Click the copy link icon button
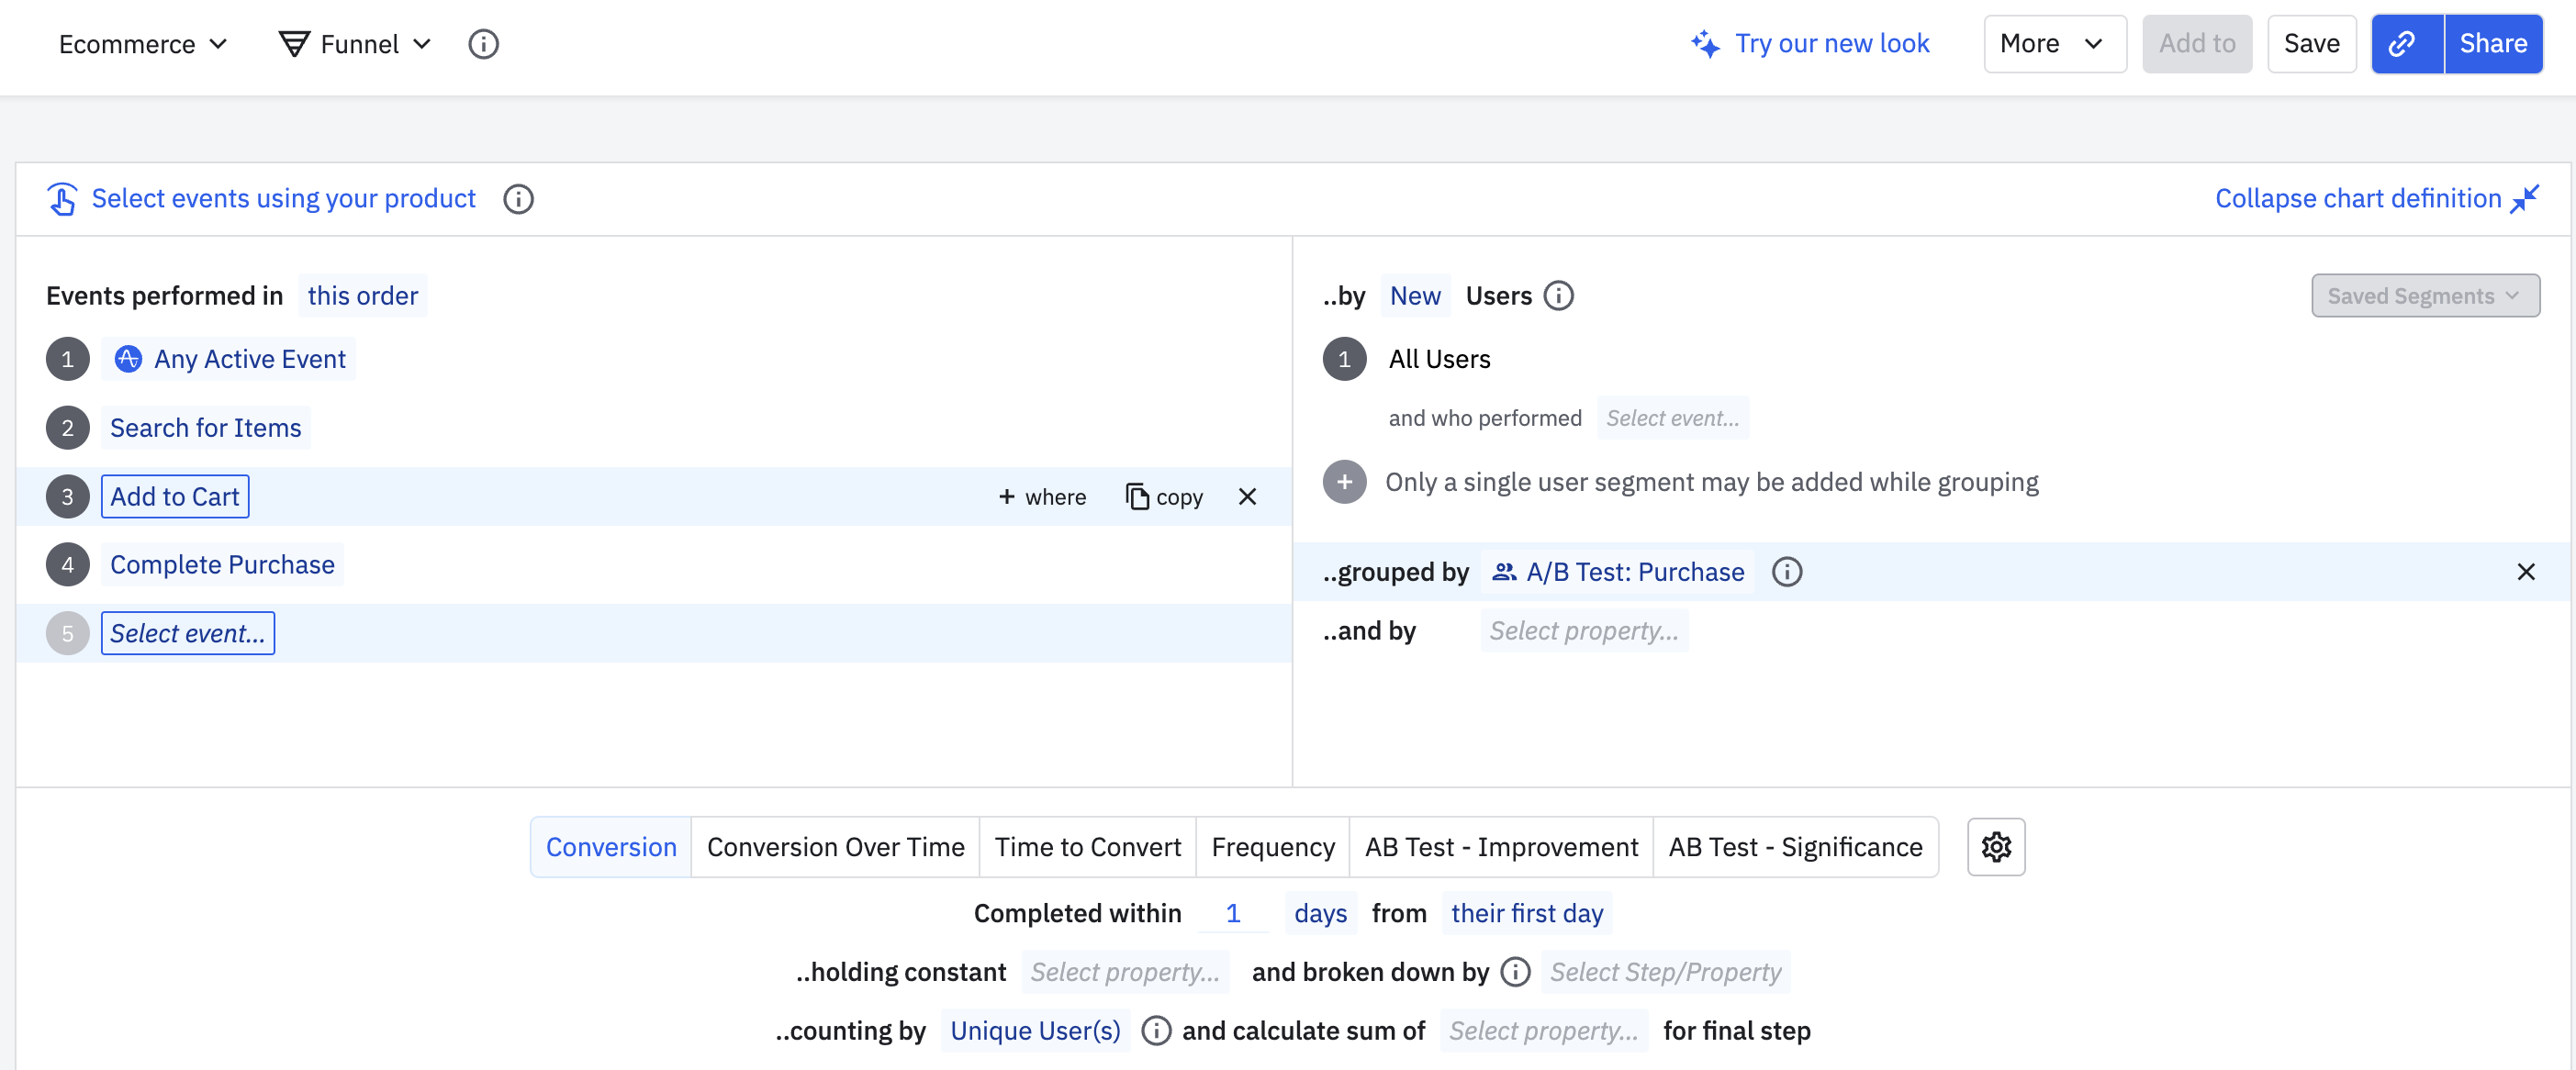 point(2406,44)
